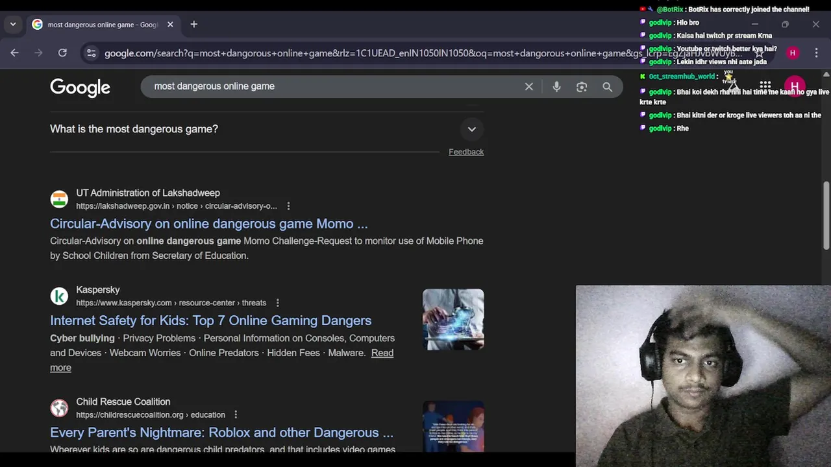Click the lakshadweep.gov.in URL breadcrumb
The image size is (831, 467).
(x=176, y=206)
